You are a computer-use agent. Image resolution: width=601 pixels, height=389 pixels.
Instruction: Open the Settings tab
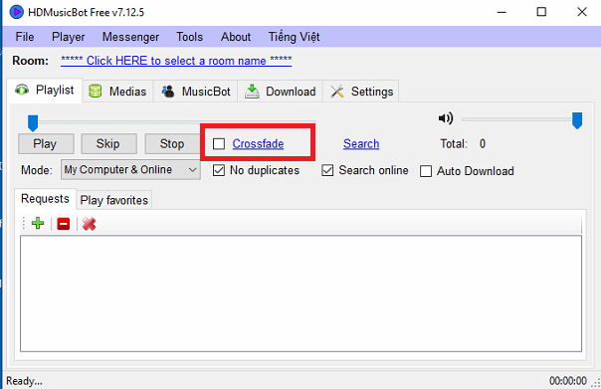pos(361,92)
